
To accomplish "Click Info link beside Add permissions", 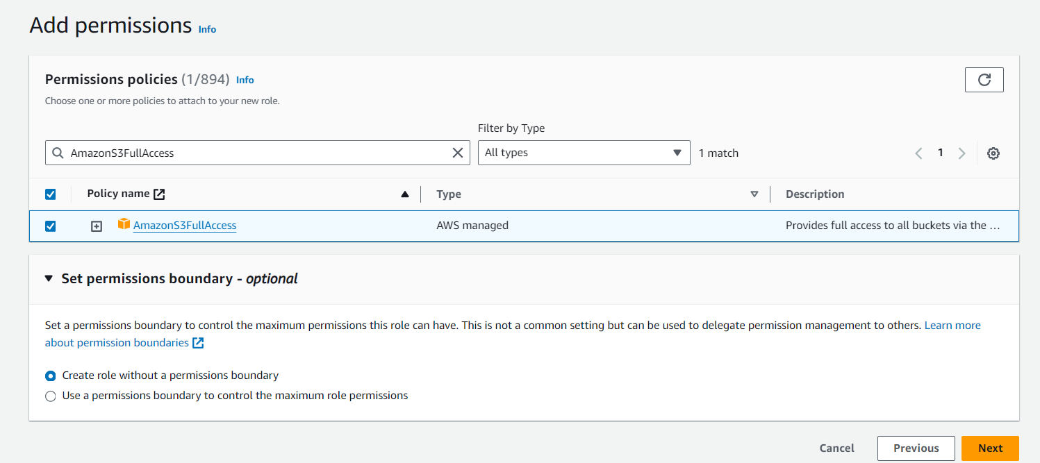I will [x=207, y=29].
